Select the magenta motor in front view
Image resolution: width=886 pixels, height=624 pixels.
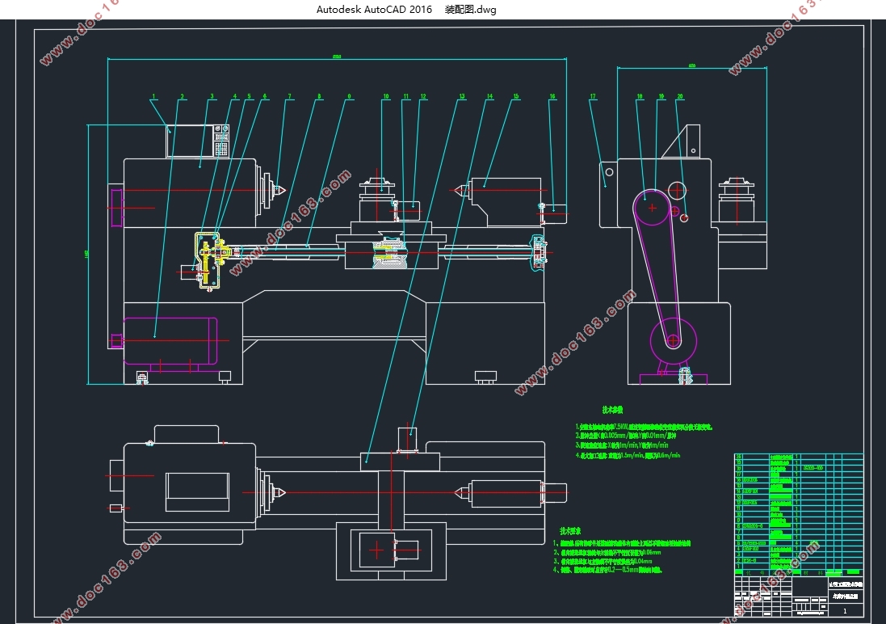(x=170, y=340)
